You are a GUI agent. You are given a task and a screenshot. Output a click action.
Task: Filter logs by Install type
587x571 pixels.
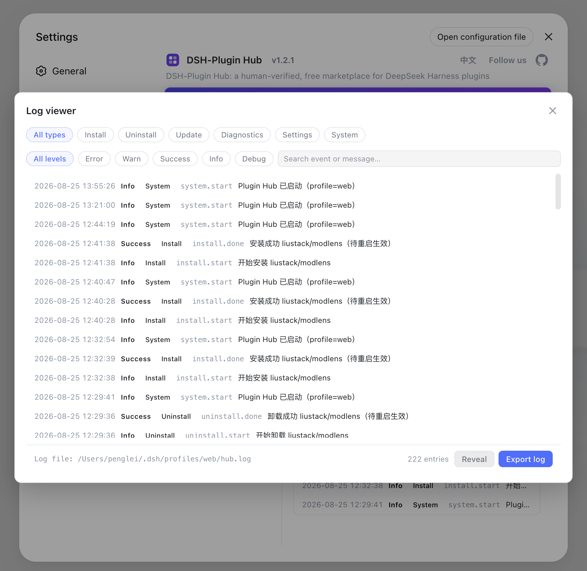pyautogui.click(x=95, y=135)
